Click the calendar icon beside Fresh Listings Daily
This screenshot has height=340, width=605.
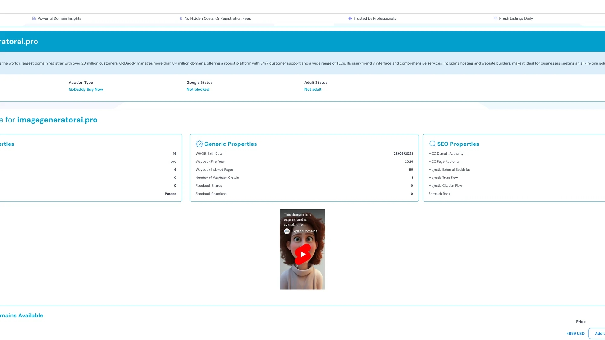[495, 19]
